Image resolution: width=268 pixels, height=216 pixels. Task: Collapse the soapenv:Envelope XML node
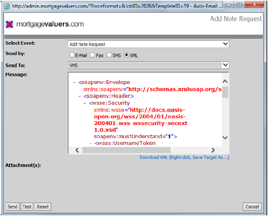click(74, 82)
